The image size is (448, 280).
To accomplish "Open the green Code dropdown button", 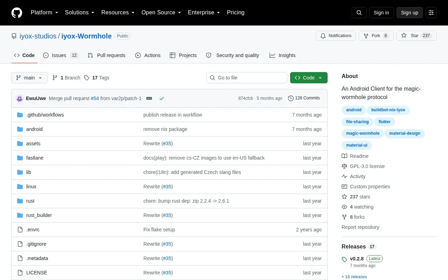I will pos(309,78).
